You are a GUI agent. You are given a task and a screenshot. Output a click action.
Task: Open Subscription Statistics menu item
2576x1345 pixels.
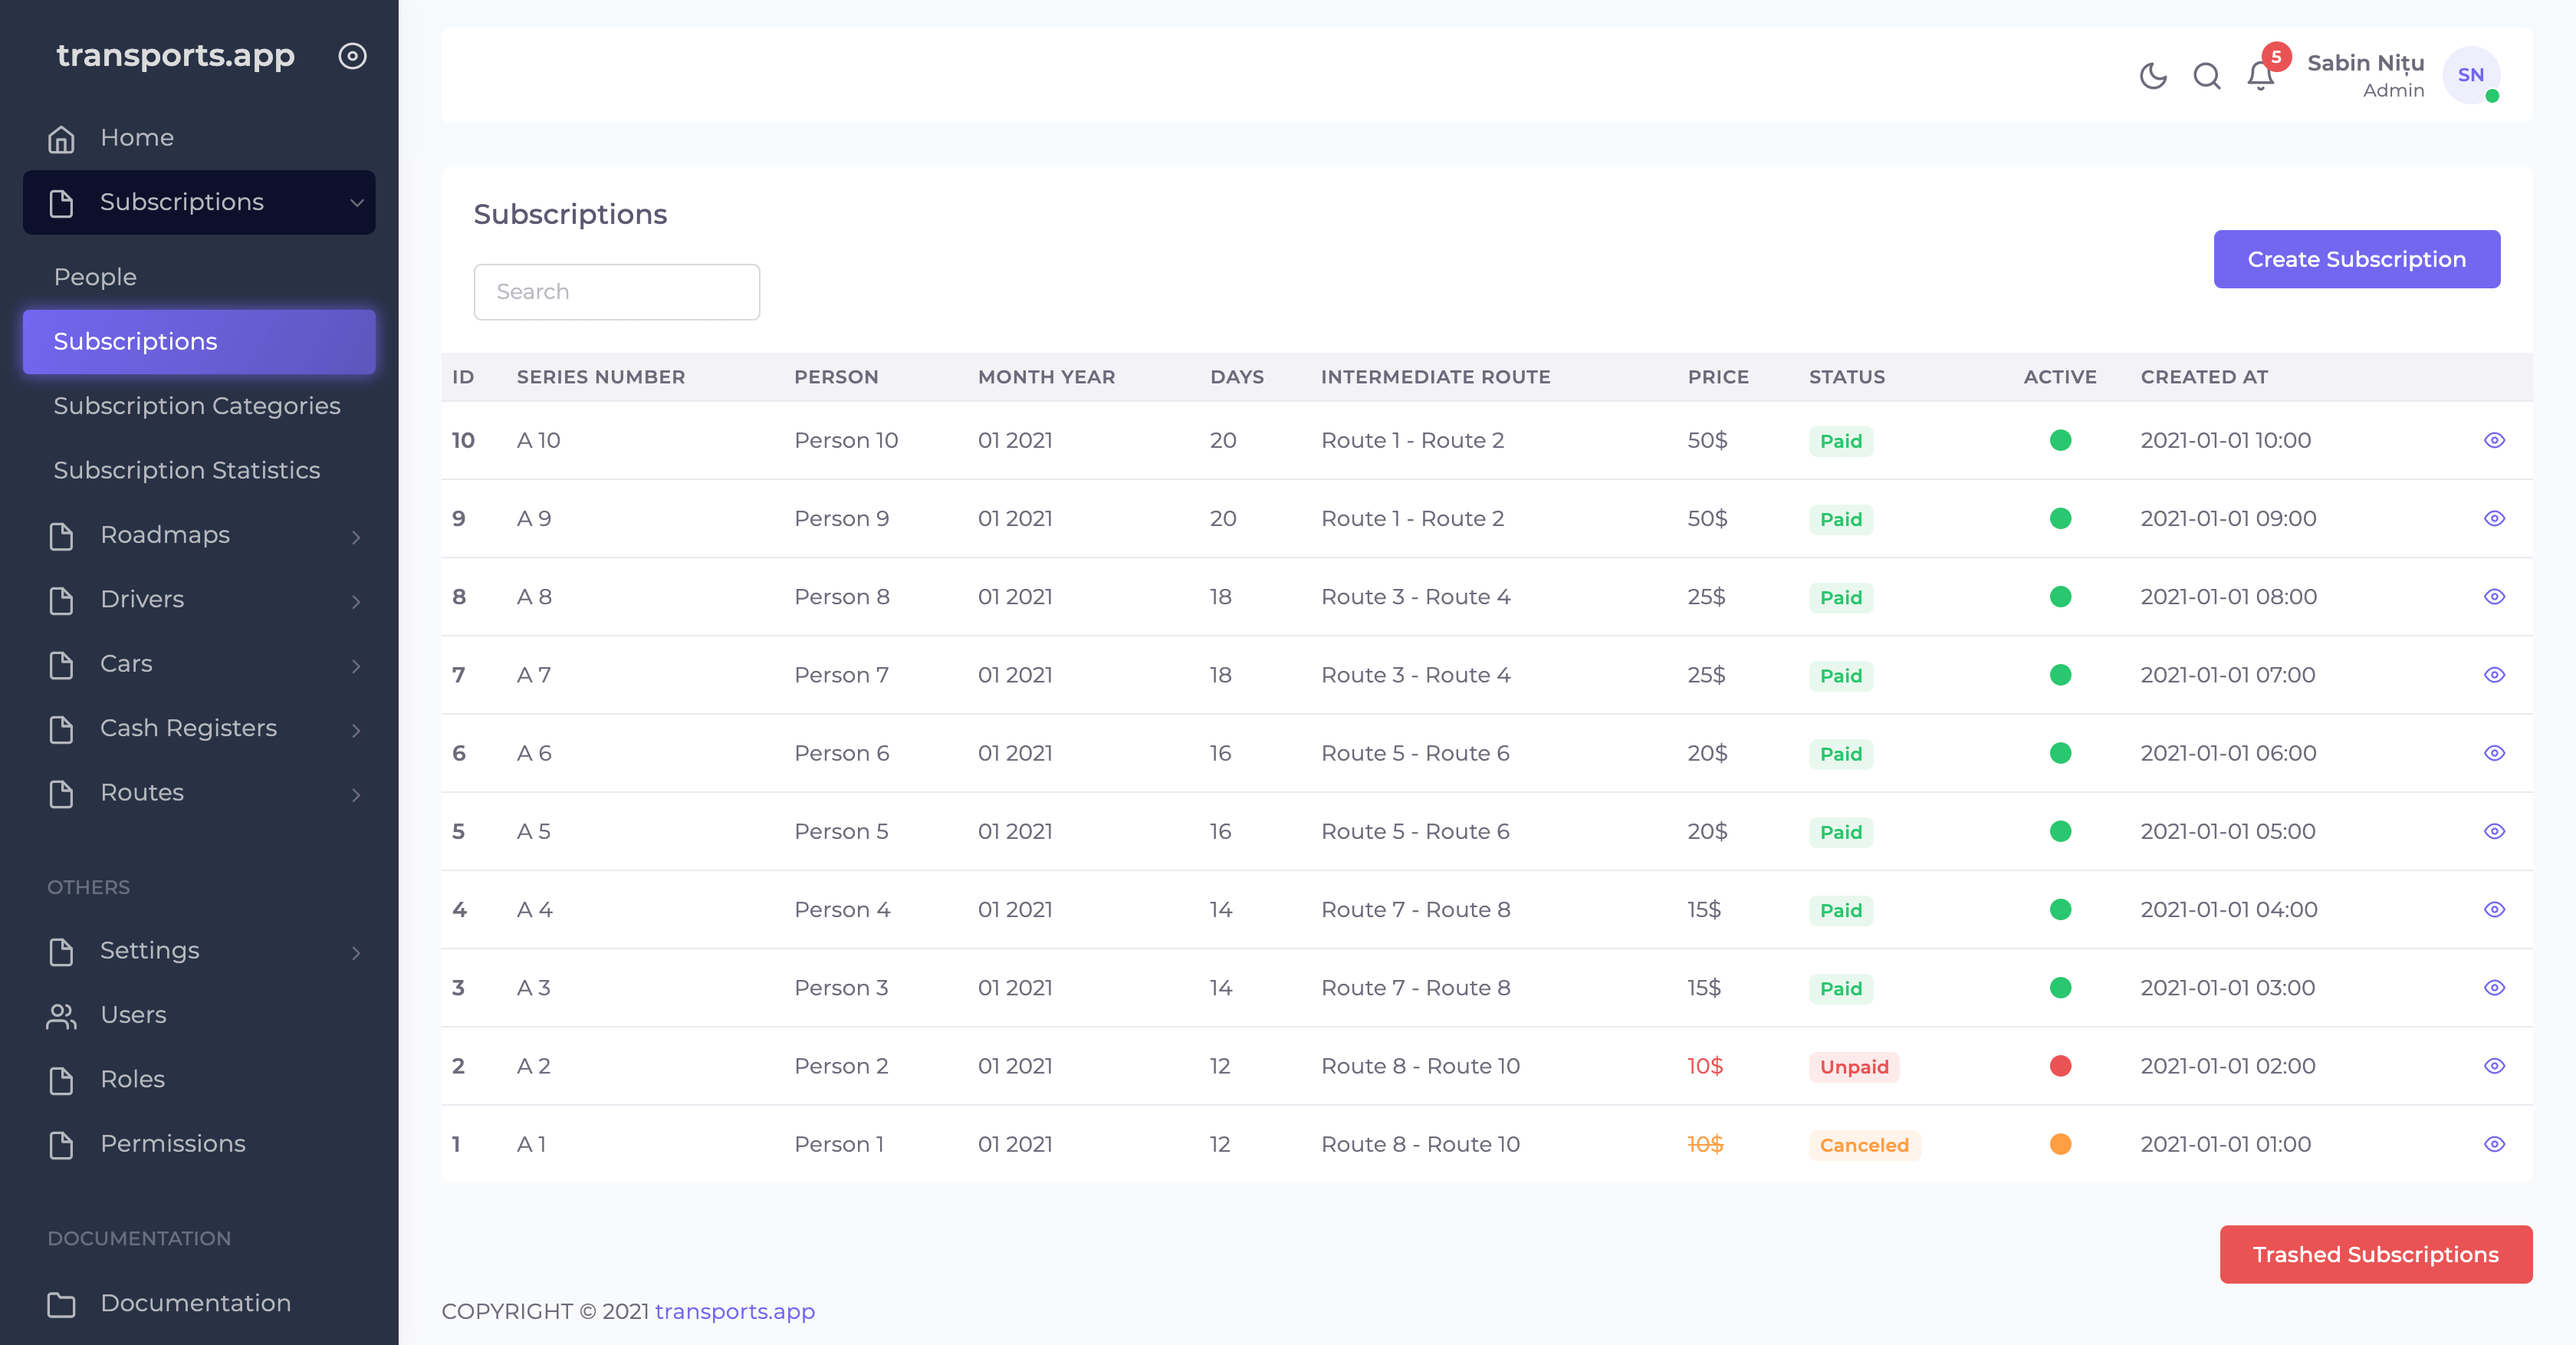click(x=187, y=470)
